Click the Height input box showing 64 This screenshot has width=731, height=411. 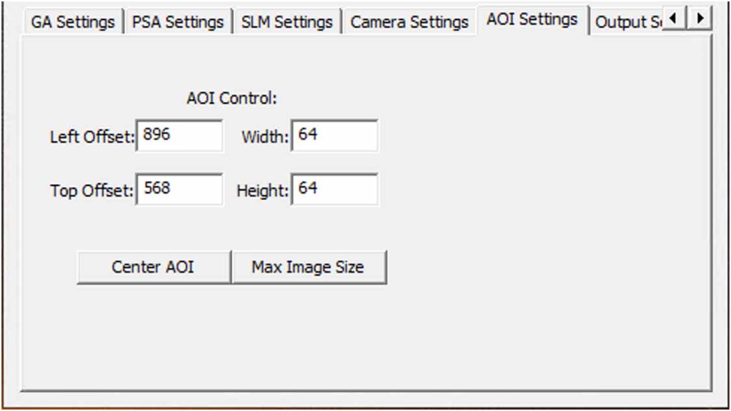click(x=334, y=189)
